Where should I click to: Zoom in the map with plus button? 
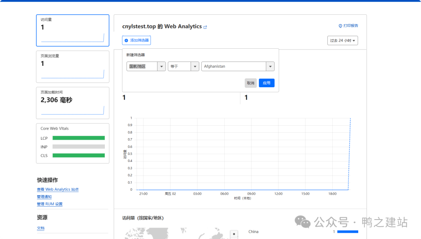pos(234,234)
